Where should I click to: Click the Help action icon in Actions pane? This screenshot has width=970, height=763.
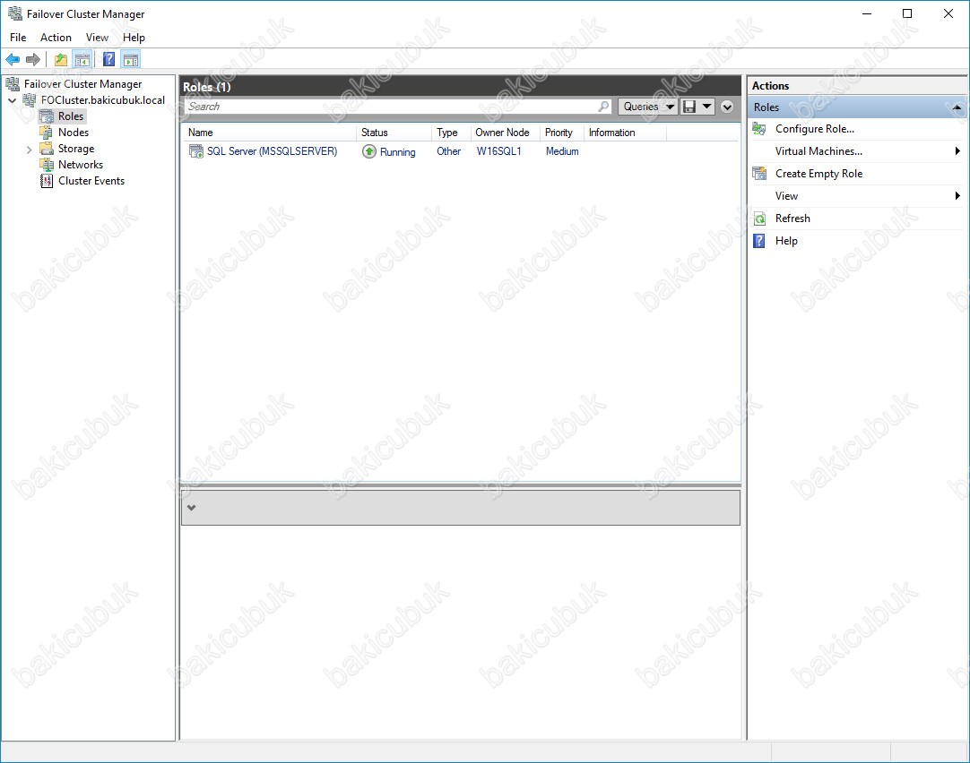[x=759, y=241]
